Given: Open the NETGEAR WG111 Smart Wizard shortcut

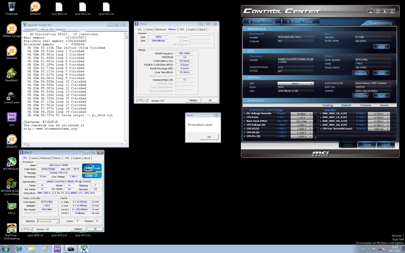Looking at the screenshot, I should pyautogui.click(x=10, y=187).
